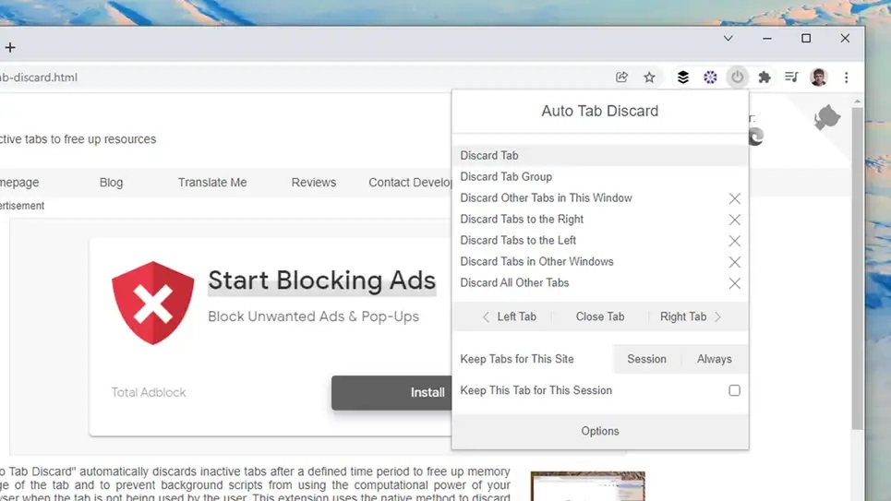Expand the tab search chevron

tap(728, 39)
